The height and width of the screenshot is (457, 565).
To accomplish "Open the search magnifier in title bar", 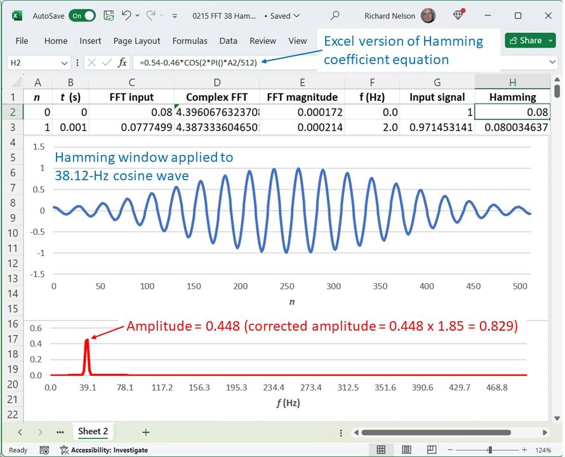I will [335, 16].
